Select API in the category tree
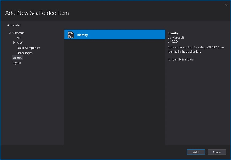This screenshot has width=231, height=160. coord(19,38)
